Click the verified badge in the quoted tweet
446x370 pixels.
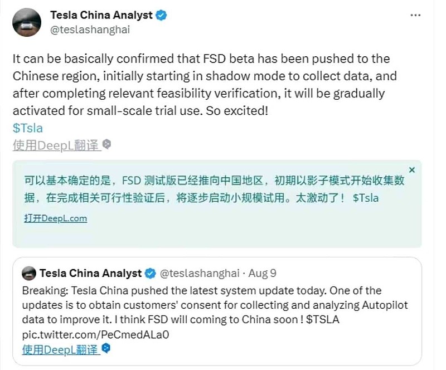pyautogui.click(x=151, y=273)
